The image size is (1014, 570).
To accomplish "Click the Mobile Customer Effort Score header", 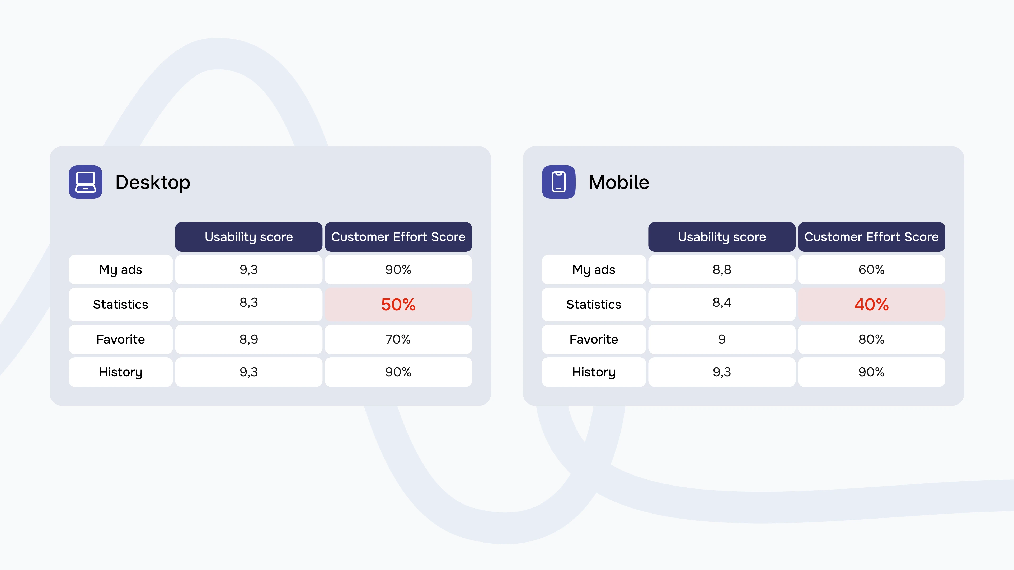I will (871, 237).
